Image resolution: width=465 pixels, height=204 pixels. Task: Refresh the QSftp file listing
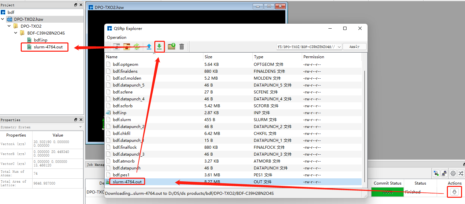point(137,46)
